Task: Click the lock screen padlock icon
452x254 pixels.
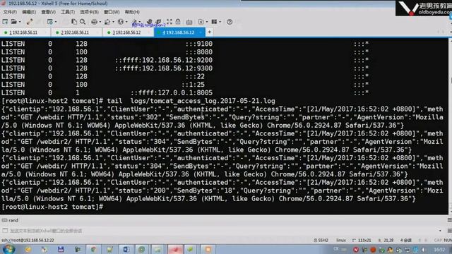Action: point(178,22)
